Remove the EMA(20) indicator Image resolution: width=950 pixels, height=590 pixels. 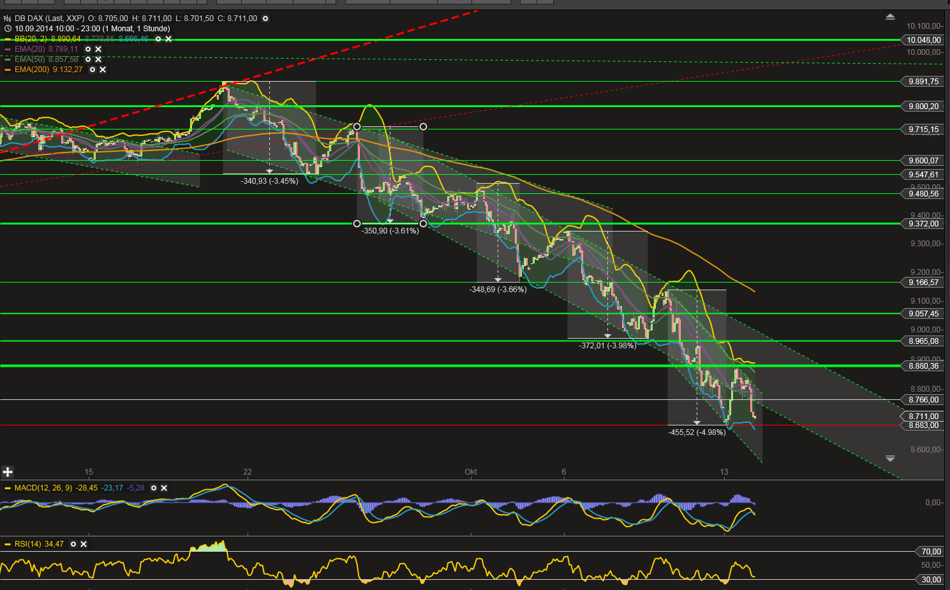pyautogui.click(x=98, y=49)
